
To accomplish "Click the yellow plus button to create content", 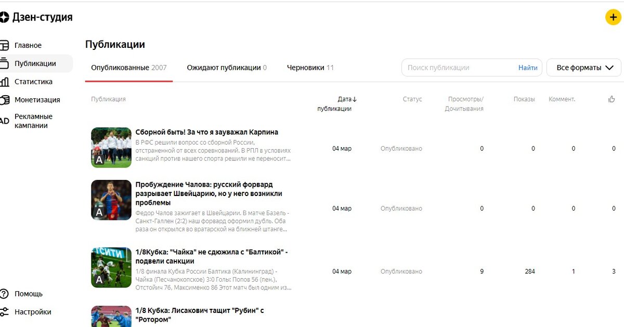I will (x=613, y=17).
